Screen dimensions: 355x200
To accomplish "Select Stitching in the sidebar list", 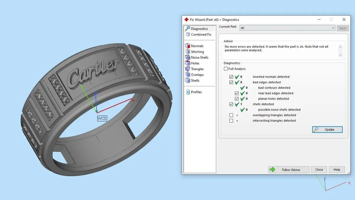I will click(x=197, y=51).
